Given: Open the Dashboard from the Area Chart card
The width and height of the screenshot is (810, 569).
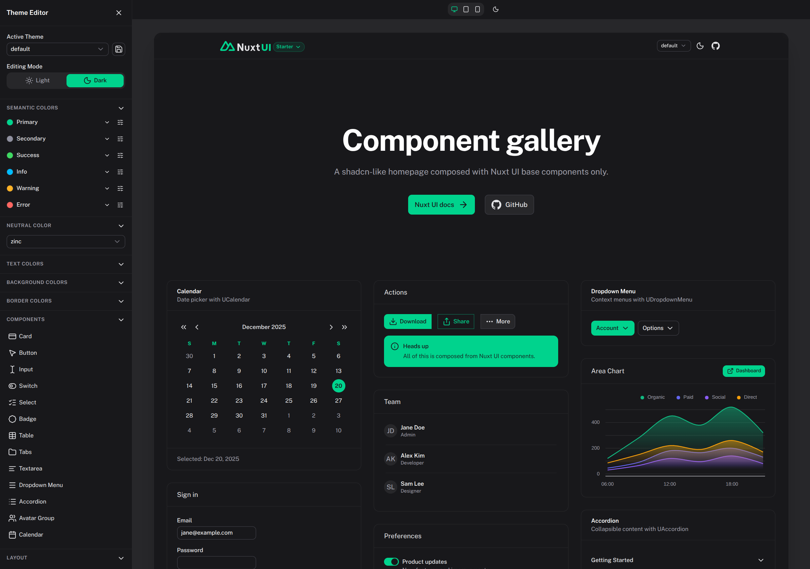Looking at the screenshot, I should (744, 371).
